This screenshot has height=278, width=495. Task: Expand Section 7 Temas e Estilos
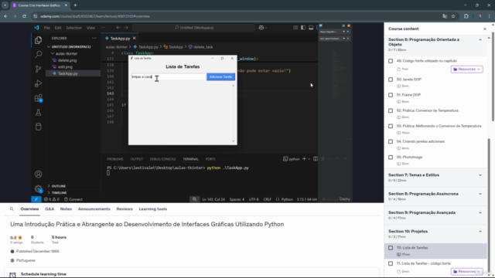[480, 175]
